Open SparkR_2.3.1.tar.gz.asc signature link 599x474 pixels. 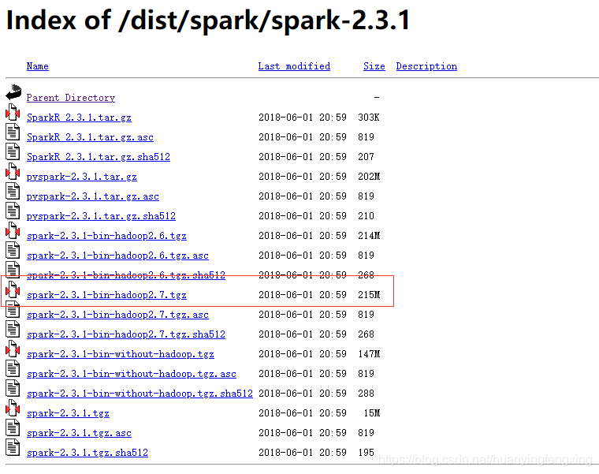coord(90,137)
